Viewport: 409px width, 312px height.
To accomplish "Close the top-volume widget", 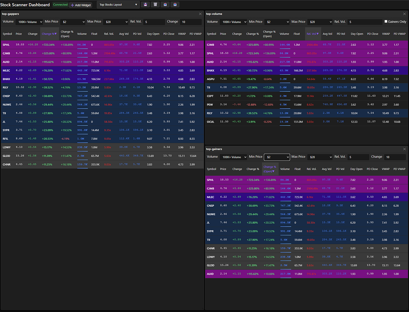I will pyautogui.click(x=405, y=14).
